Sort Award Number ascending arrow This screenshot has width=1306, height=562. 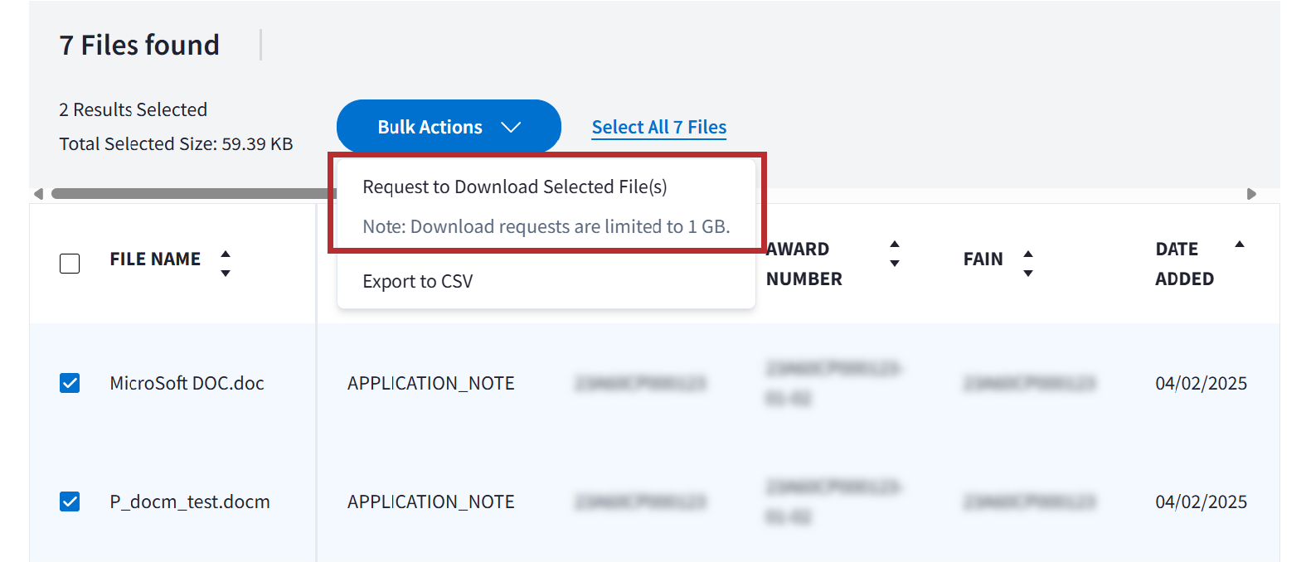[x=895, y=245]
